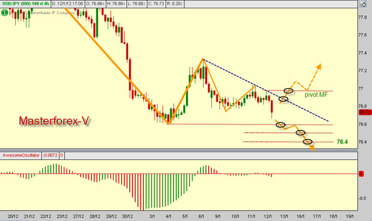Screen dimensions: 372x221
Task: Click the 20/12 date on the time axis
Action: (13, 217)
